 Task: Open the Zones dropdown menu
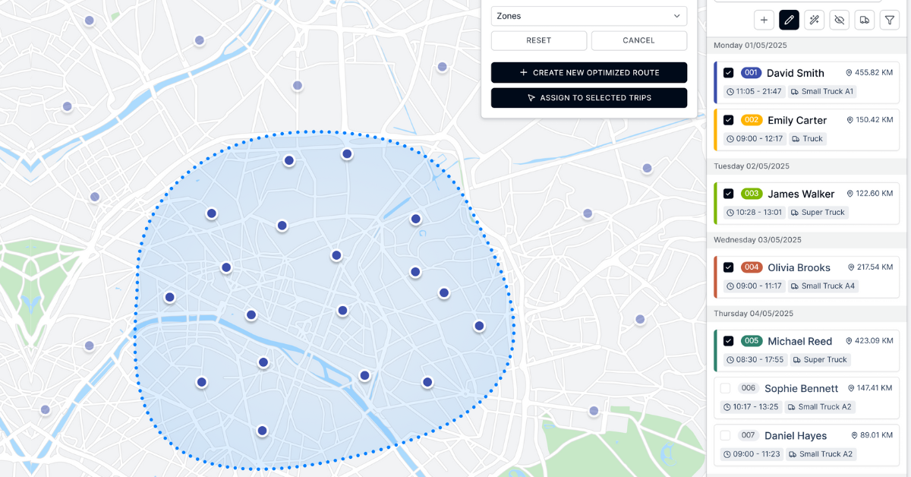[x=589, y=16]
